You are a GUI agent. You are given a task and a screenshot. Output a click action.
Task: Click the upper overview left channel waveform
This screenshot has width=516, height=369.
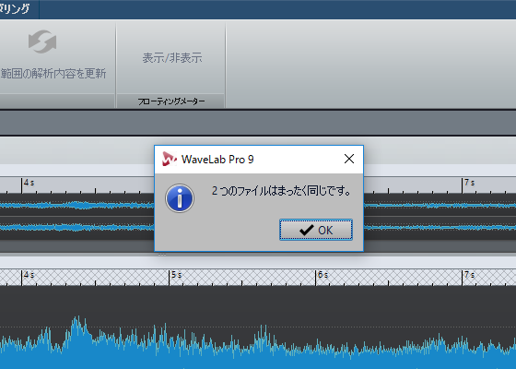point(77,205)
